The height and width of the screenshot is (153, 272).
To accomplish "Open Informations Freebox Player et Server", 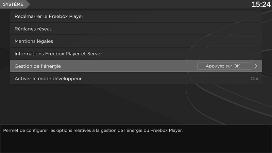I will (58, 54).
